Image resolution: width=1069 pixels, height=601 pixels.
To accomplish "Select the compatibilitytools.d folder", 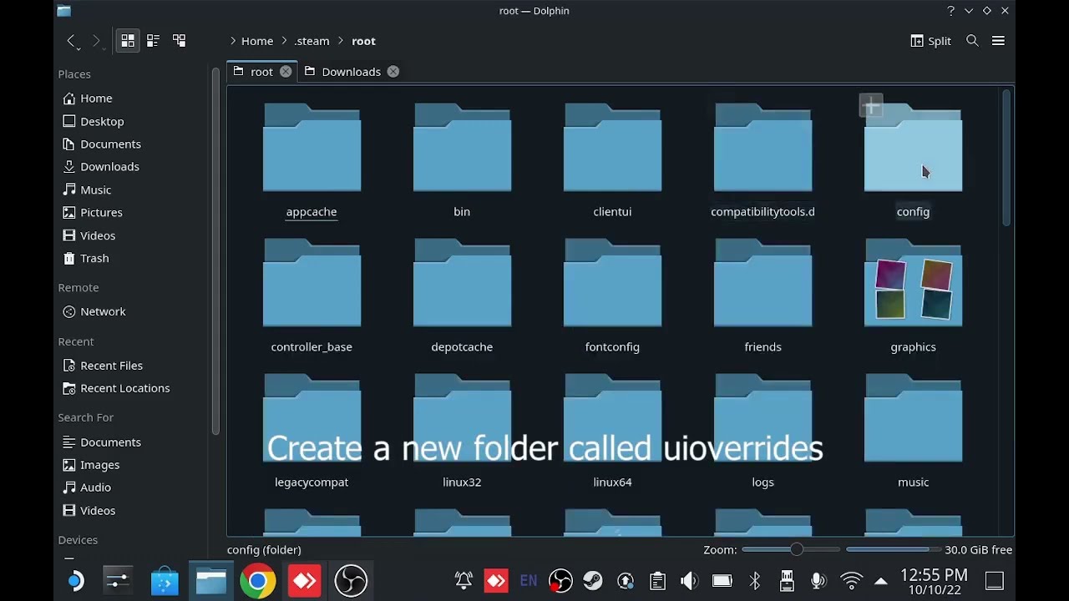I will pos(762,149).
